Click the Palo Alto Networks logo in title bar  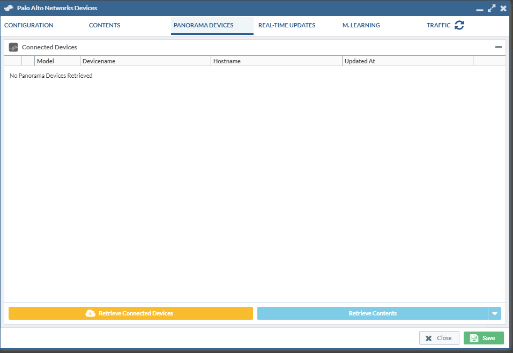(9, 8)
